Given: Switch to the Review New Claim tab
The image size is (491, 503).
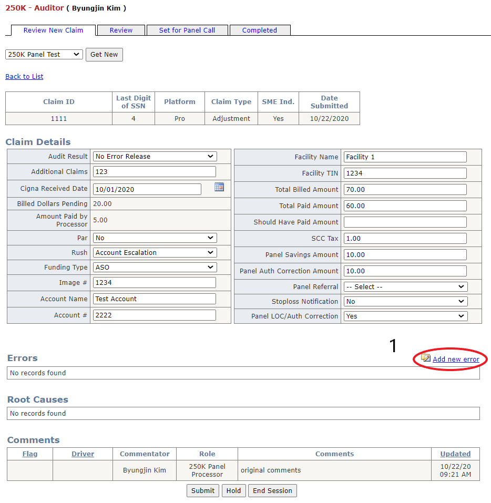Looking at the screenshot, I should click(53, 30).
